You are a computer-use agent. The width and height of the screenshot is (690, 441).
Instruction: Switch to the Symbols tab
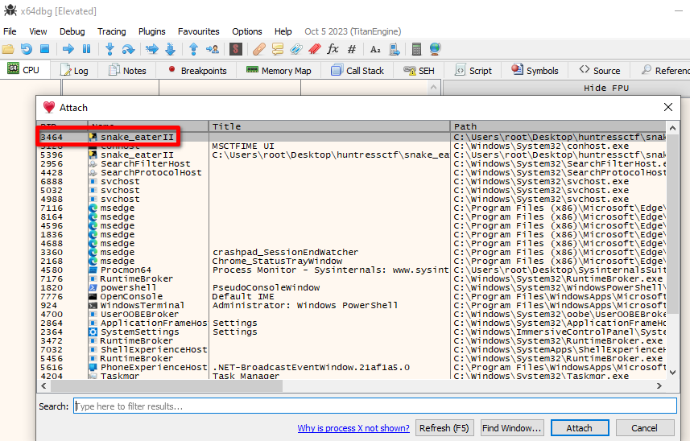tap(535, 70)
